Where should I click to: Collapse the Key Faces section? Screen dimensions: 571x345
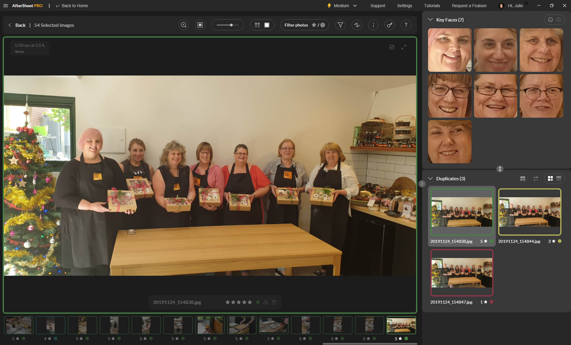pos(430,20)
